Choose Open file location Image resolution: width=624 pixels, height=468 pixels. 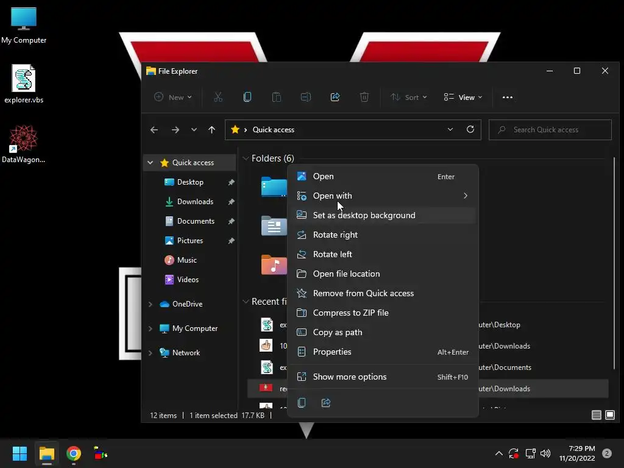click(x=383, y=274)
